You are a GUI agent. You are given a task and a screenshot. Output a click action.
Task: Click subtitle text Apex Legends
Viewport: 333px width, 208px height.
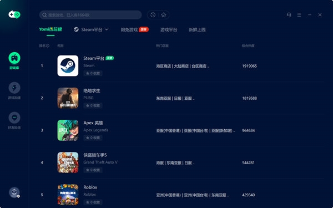point(96,130)
